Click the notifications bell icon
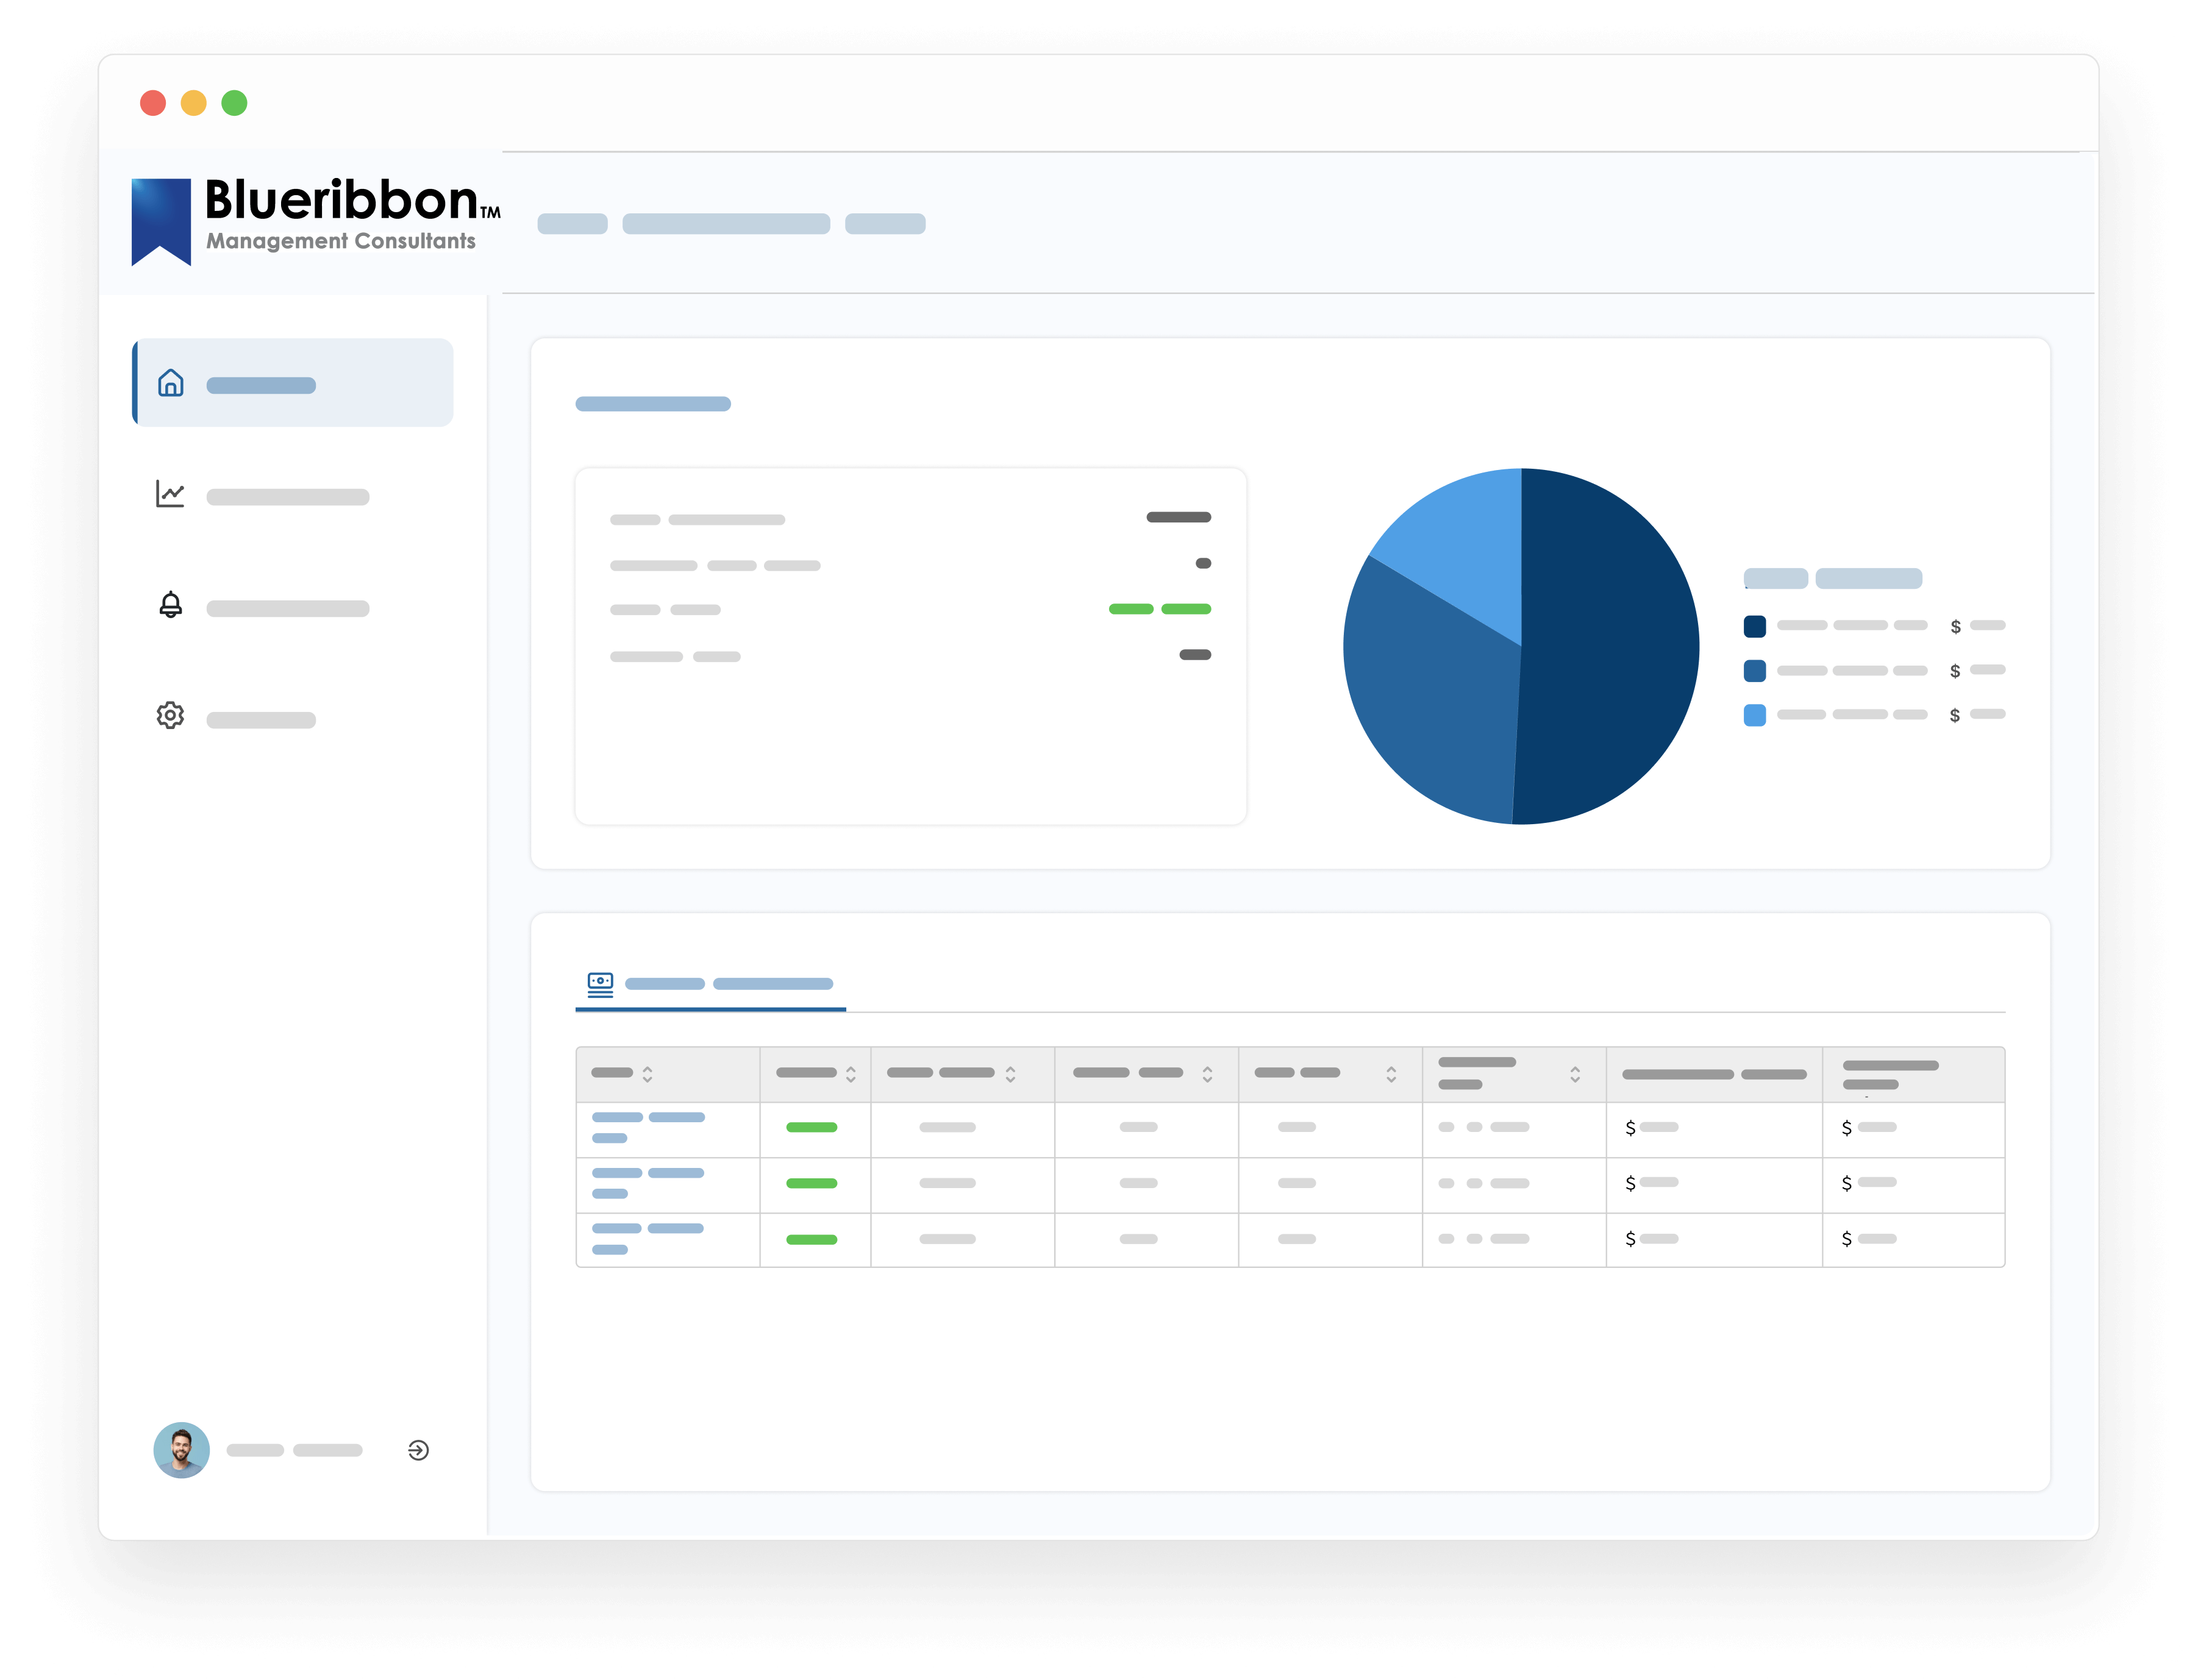Screen dimensions: 2195x1680 pos(171,605)
